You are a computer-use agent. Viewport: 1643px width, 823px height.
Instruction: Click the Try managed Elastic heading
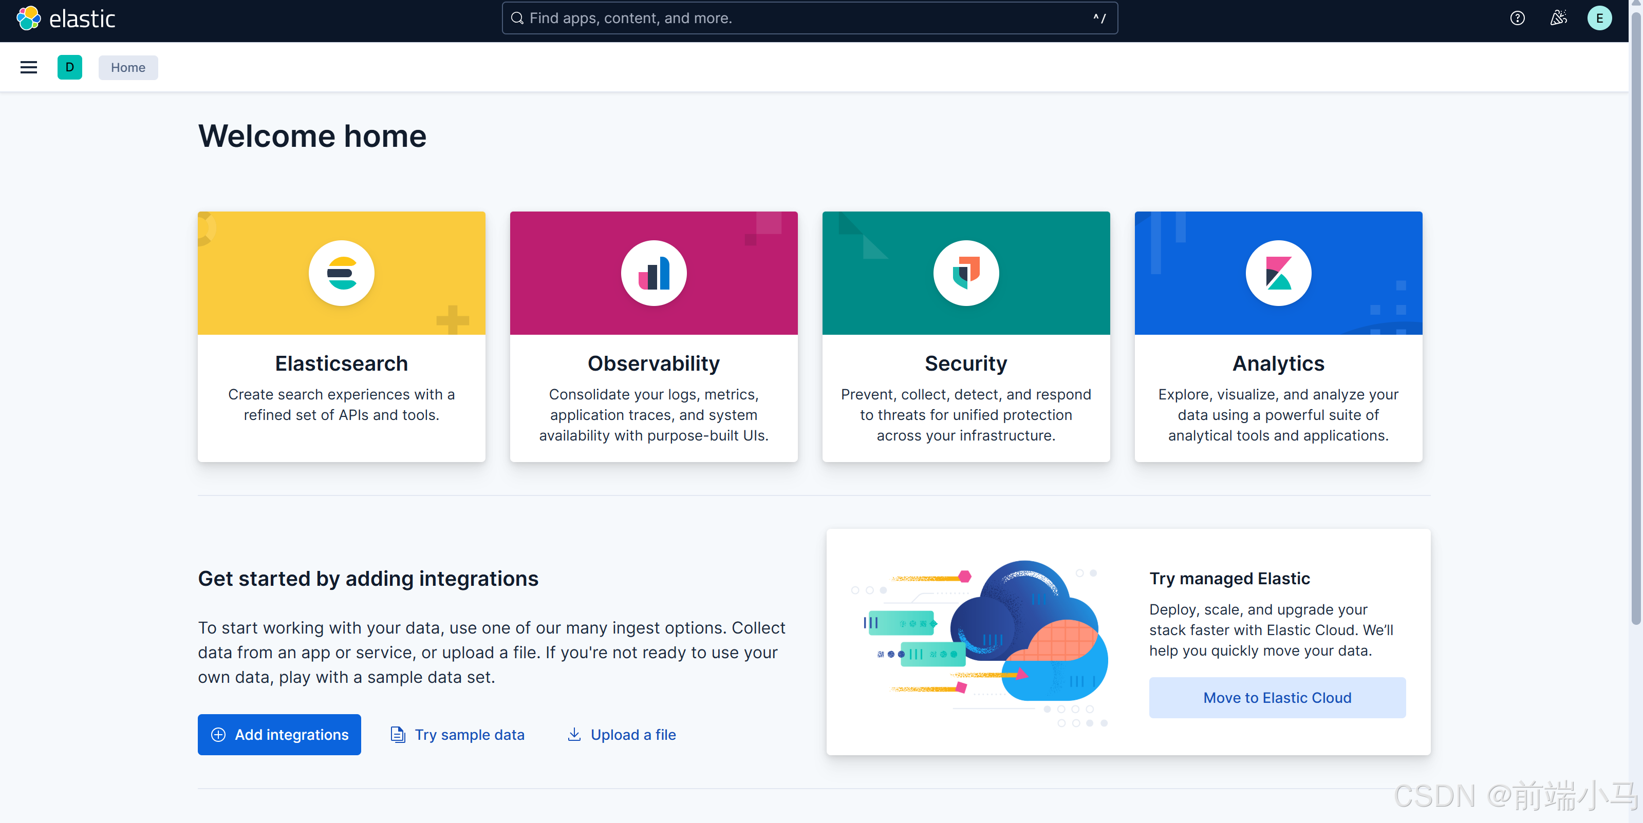1229,578
